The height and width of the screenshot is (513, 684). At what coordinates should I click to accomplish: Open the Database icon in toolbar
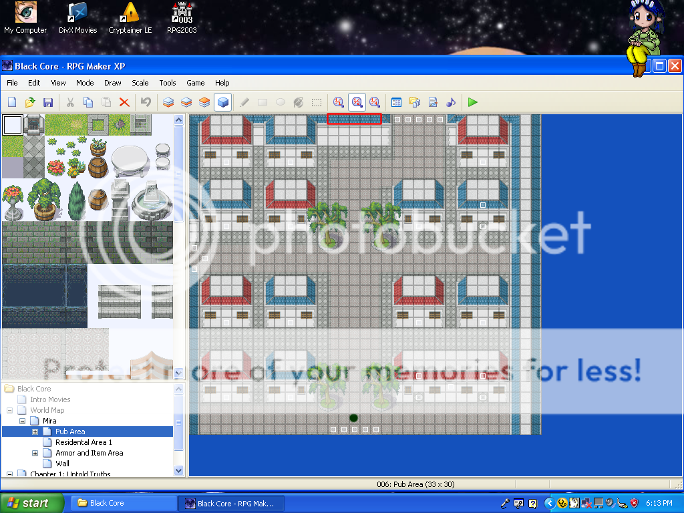click(397, 102)
